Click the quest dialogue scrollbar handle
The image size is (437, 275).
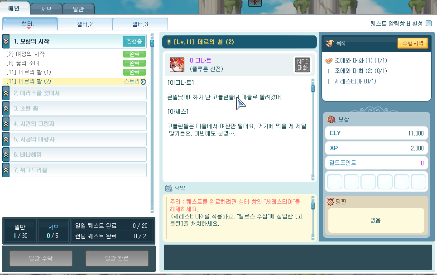(x=312, y=88)
